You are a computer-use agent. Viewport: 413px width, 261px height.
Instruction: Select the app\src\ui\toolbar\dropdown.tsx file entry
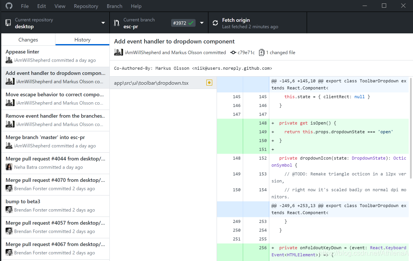click(163, 83)
